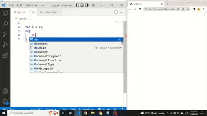The height and width of the screenshot is (116, 207).
Task: Close the JavaScript browser tab
Action: coord(162,4)
